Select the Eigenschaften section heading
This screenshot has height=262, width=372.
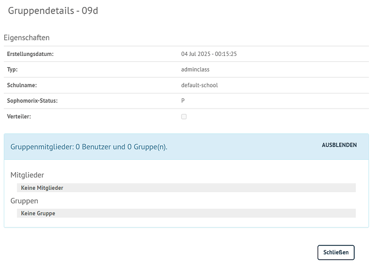coord(26,38)
